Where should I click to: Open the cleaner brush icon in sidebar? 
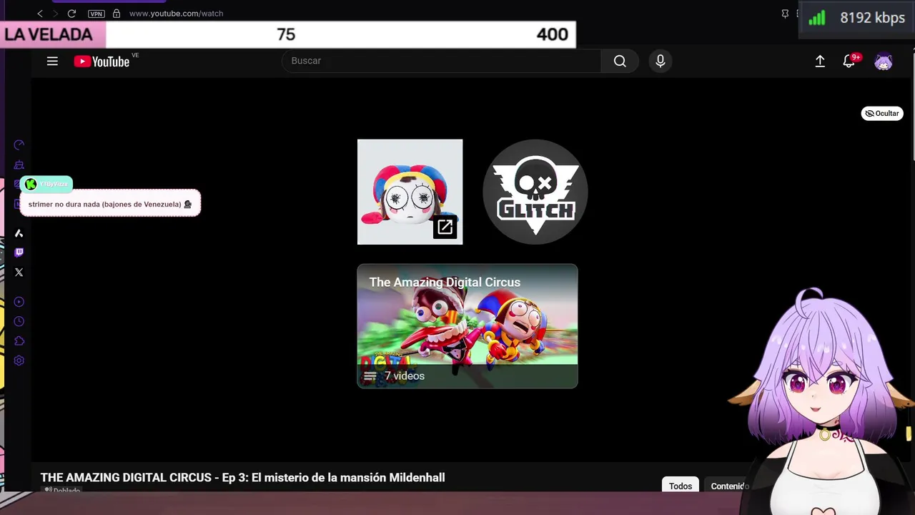[19, 165]
